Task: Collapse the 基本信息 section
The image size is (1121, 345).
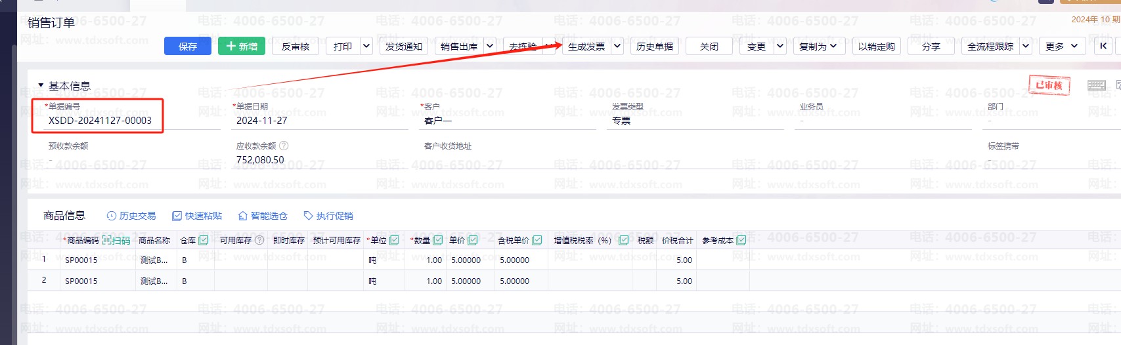Action: pyautogui.click(x=41, y=86)
